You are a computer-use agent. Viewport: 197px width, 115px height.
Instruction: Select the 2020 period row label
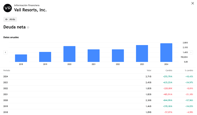click(5, 100)
